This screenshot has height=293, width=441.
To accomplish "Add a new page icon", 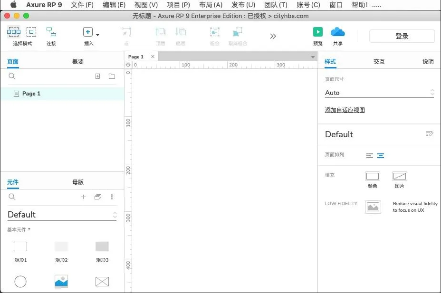I will [97, 76].
